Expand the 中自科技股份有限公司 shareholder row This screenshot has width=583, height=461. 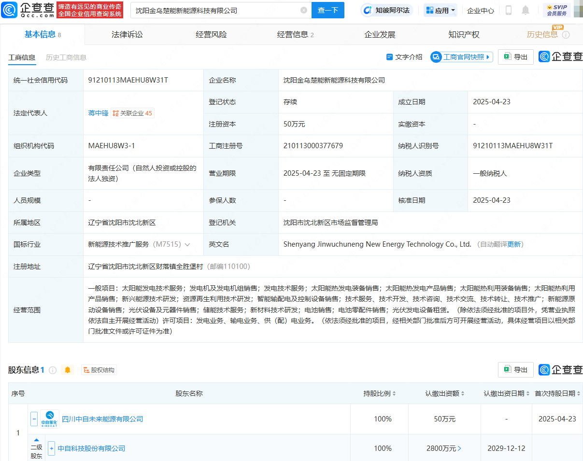tap(51, 448)
